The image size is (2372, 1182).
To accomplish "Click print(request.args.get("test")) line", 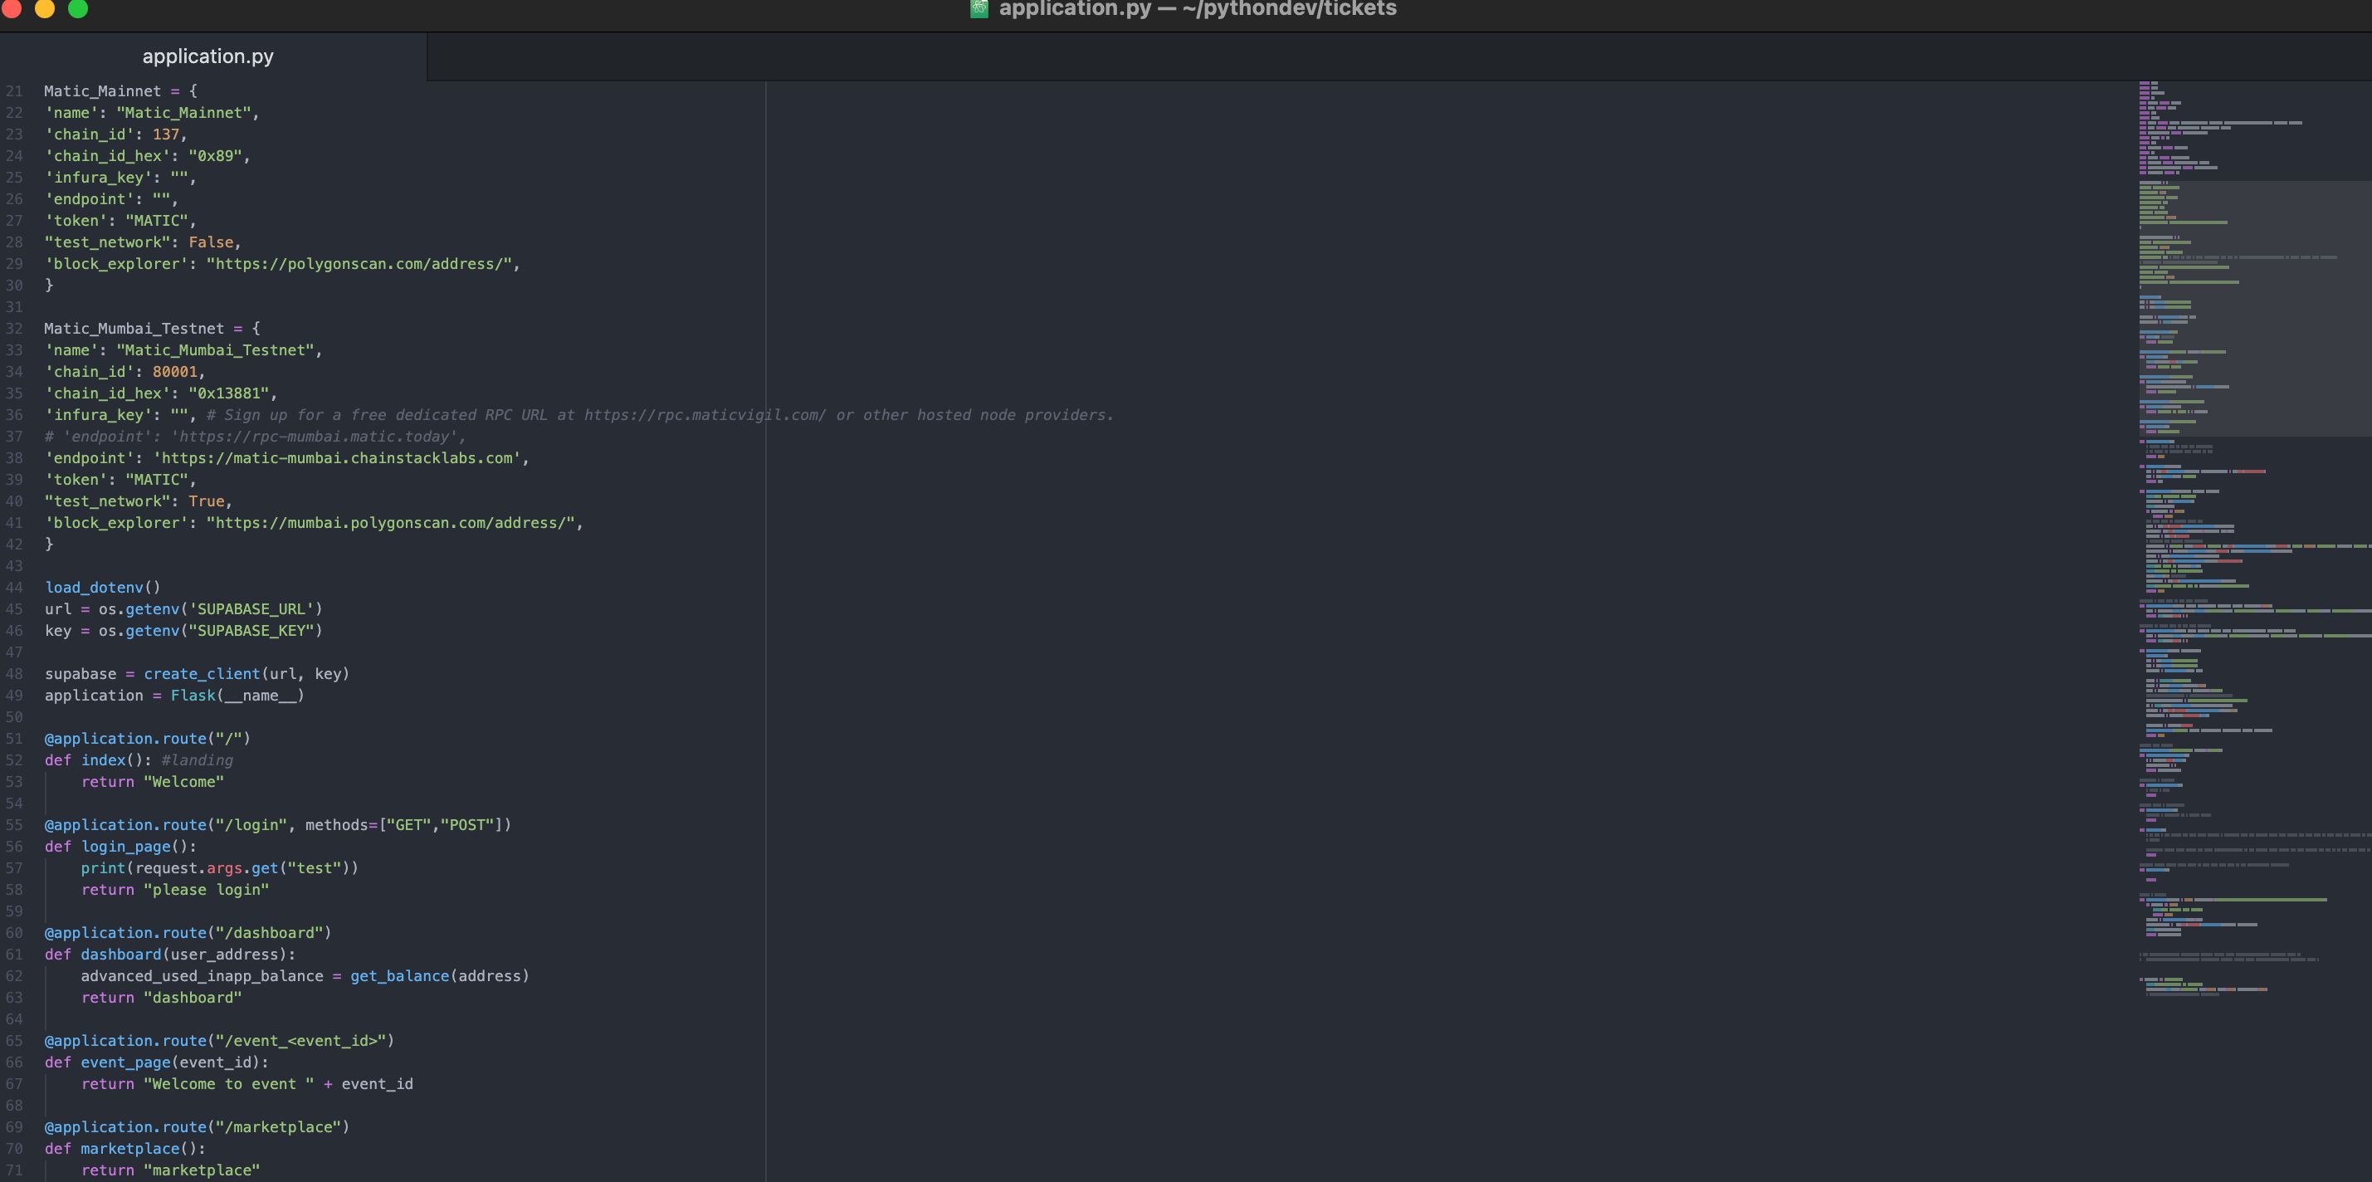I will (x=220, y=869).
